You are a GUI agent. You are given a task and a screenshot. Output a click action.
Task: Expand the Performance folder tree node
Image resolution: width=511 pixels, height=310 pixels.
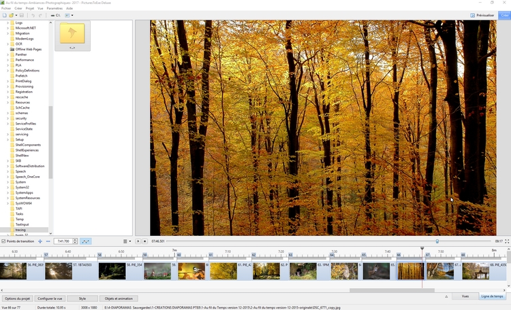(8, 60)
